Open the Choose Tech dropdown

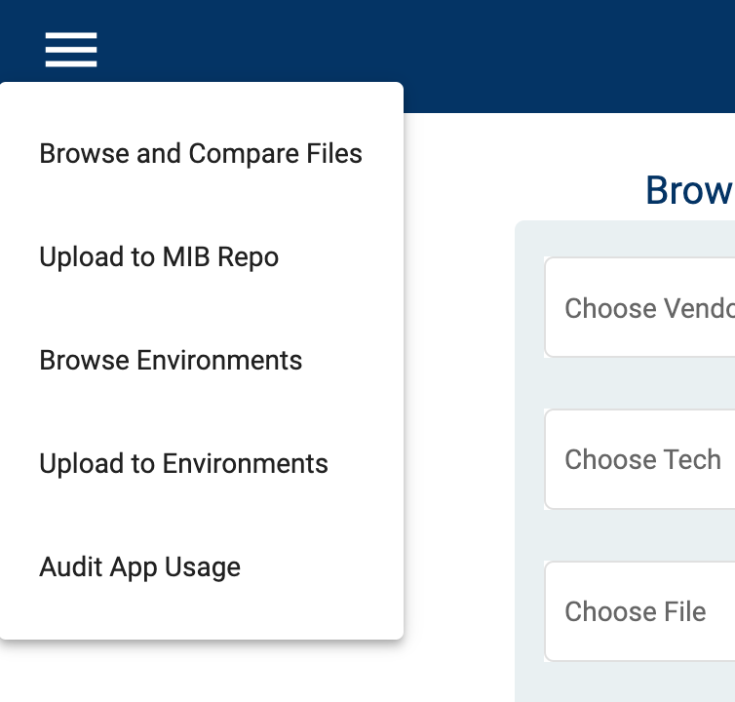[639, 460]
